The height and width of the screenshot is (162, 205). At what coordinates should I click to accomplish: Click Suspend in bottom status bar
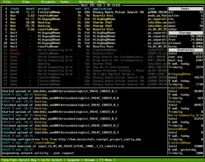pyautogui.click(x=73, y=160)
